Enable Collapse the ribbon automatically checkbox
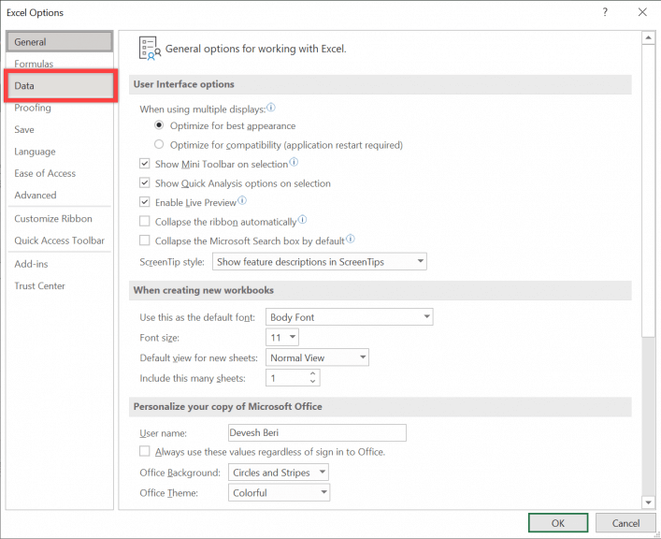 pos(145,221)
